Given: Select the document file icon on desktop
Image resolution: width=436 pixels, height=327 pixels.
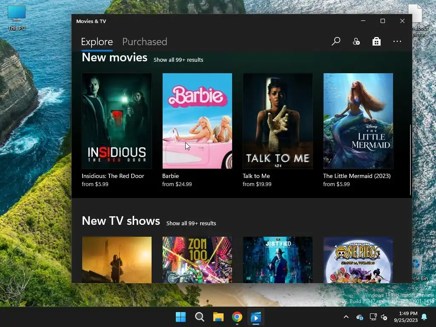Looking at the screenshot, I should (419, 20).
